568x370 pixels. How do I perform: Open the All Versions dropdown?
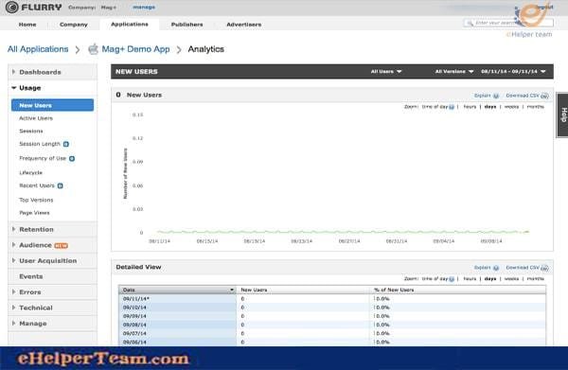[454, 72]
